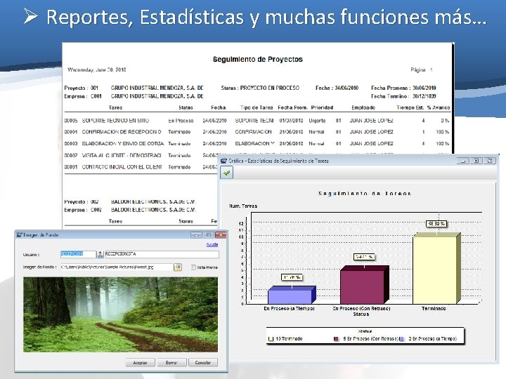Click the Imagen de Fondo window title icon
Screen dimensions: 506x379
(x=20, y=235)
